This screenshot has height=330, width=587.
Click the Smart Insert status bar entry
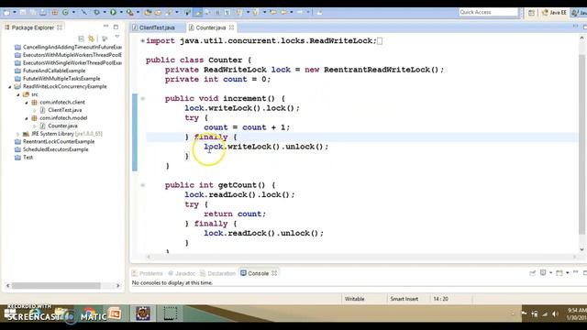click(x=404, y=299)
